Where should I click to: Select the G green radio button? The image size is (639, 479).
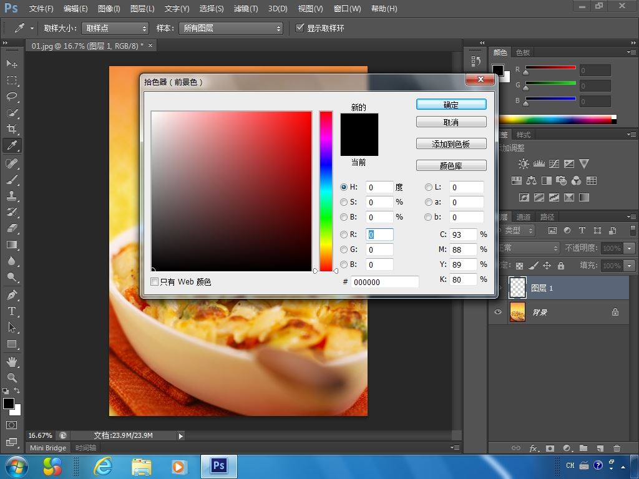pyautogui.click(x=344, y=249)
